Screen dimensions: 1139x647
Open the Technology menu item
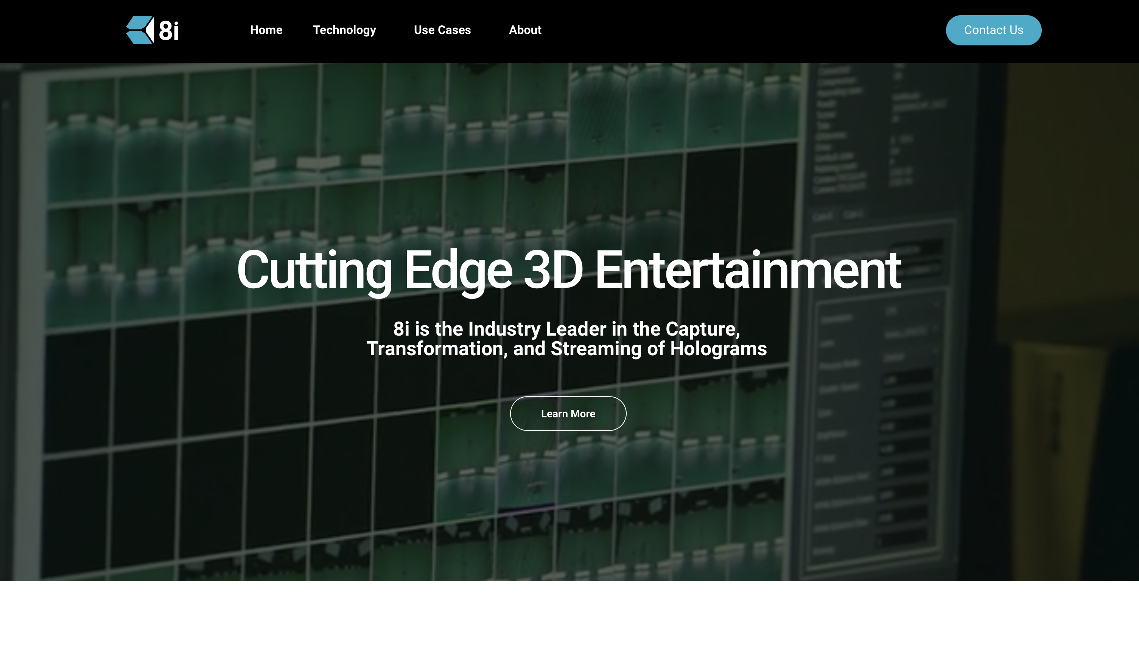pyautogui.click(x=344, y=30)
